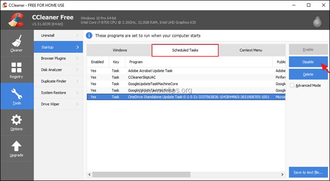Click the chevron beside Duplicate Finder
Screen dimensions: 330x181
click(x=77, y=81)
